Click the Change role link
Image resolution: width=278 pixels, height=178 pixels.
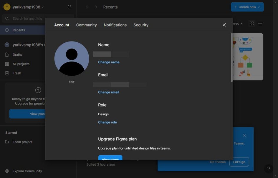[107, 122]
